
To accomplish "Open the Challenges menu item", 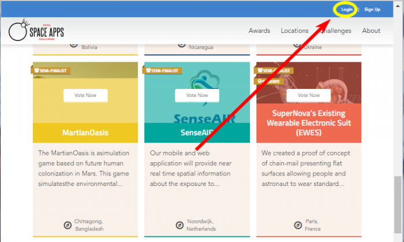I will 335,31.
